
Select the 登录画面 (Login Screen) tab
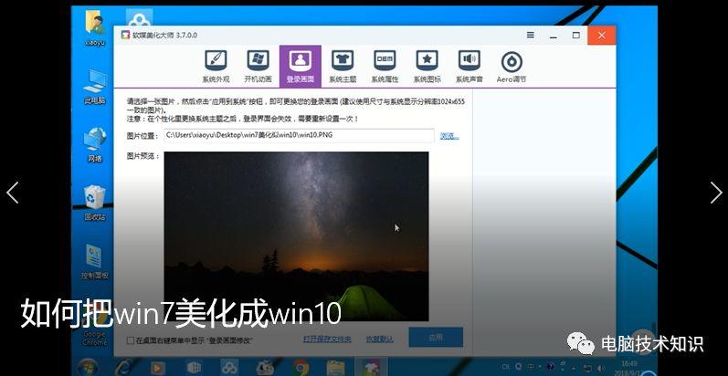tap(300, 67)
